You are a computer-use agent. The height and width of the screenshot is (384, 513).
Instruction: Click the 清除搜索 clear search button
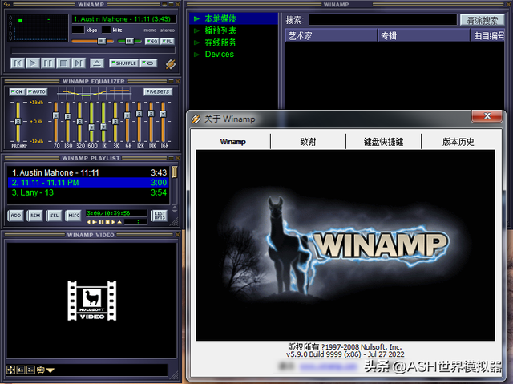click(x=482, y=20)
